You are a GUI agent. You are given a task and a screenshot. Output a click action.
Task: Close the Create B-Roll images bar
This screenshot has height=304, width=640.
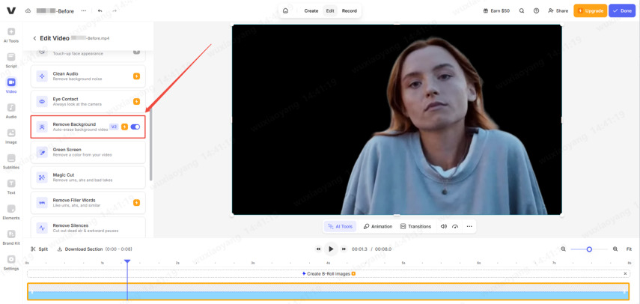(x=625, y=274)
